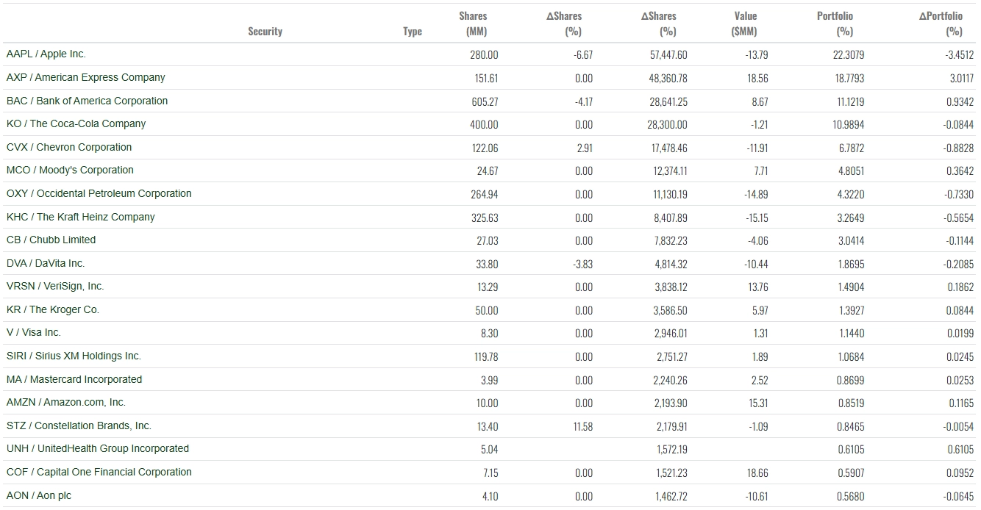This screenshot has width=981, height=510.
Task: Select Sirius XM shares 119.78
Action: (486, 357)
